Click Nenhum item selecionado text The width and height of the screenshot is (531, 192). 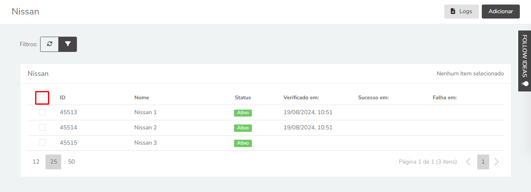coord(470,73)
